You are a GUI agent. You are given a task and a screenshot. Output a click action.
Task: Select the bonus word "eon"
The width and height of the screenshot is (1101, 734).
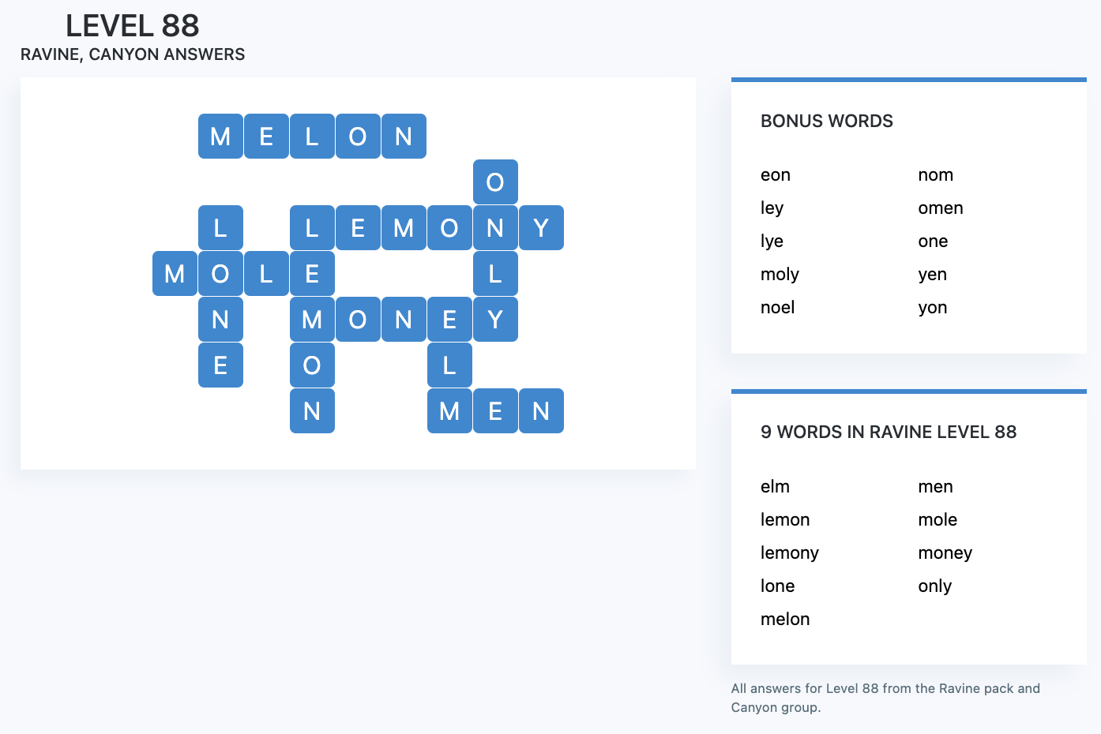[x=775, y=175]
